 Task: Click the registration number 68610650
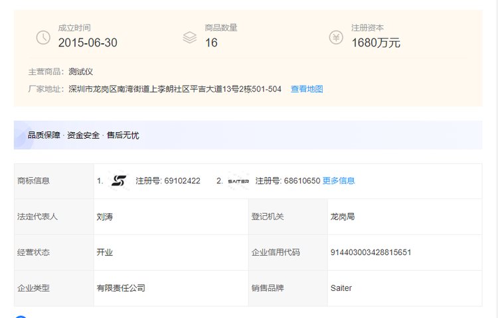coord(302,181)
